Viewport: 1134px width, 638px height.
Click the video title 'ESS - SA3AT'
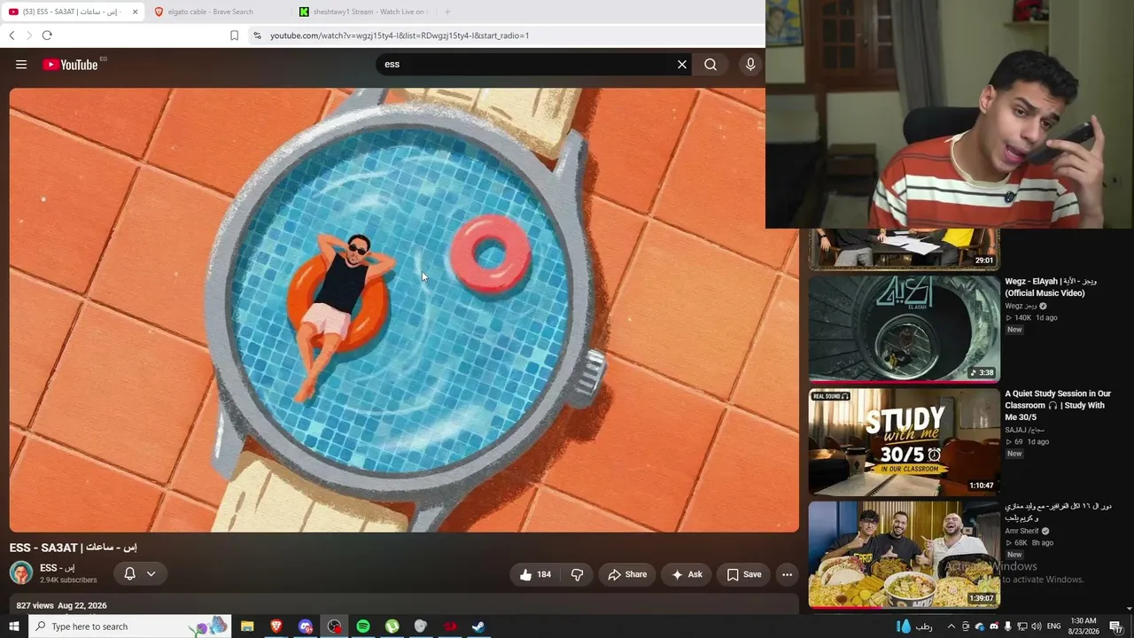[x=74, y=548]
